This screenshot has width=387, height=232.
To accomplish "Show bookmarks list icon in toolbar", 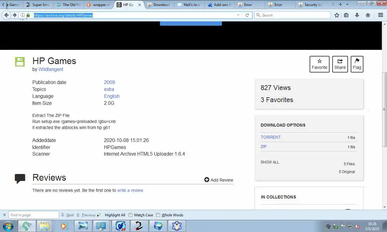I will pyautogui.click(x=346, y=15).
